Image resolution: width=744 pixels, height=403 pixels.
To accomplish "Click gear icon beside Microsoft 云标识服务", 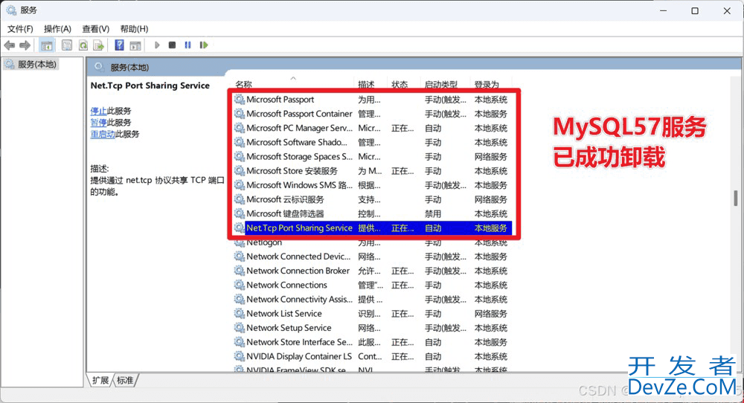I will click(x=240, y=199).
